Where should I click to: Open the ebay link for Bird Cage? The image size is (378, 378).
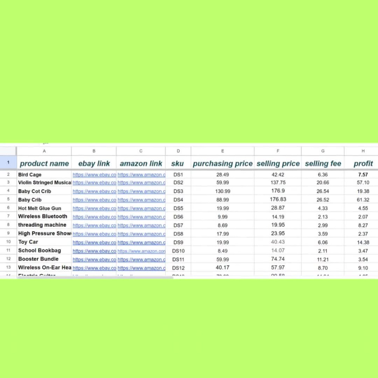(94, 175)
